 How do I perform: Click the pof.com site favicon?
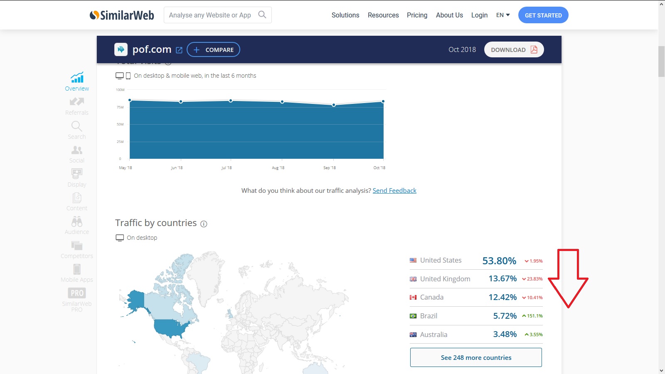pyautogui.click(x=121, y=49)
